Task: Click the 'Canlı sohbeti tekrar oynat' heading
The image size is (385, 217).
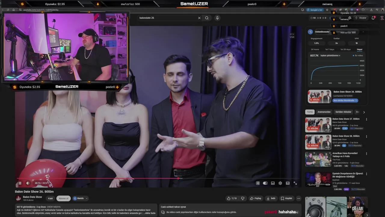Action: tap(173, 207)
